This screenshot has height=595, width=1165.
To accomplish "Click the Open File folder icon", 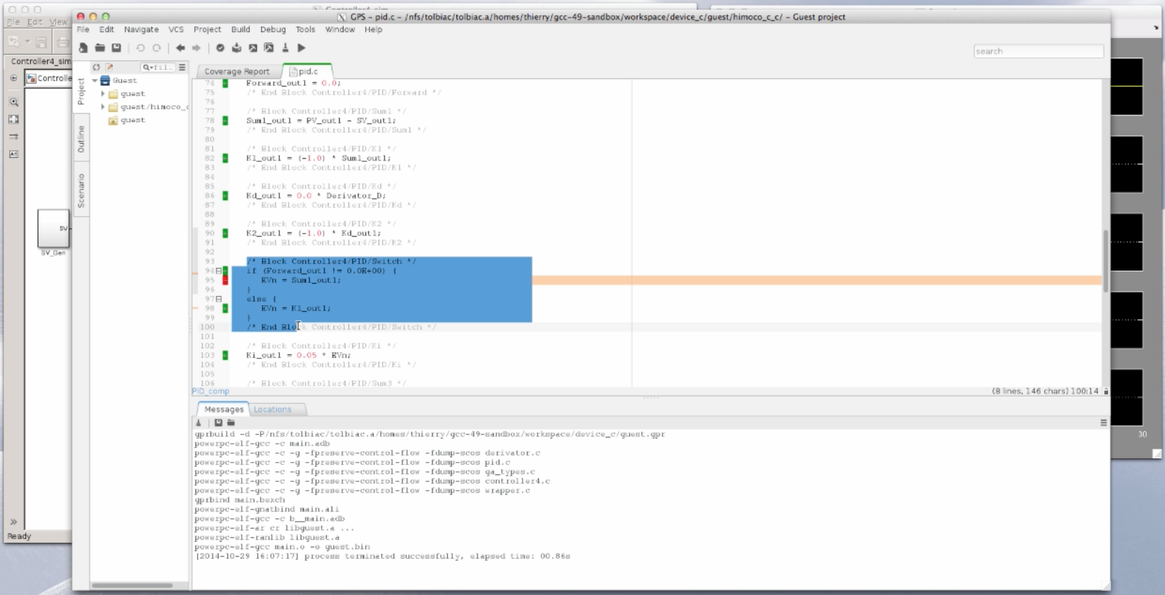I will point(100,48).
